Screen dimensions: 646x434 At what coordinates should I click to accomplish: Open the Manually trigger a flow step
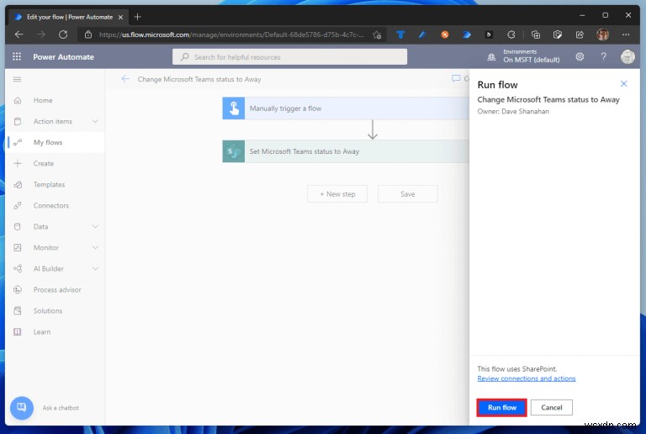[x=346, y=108]
